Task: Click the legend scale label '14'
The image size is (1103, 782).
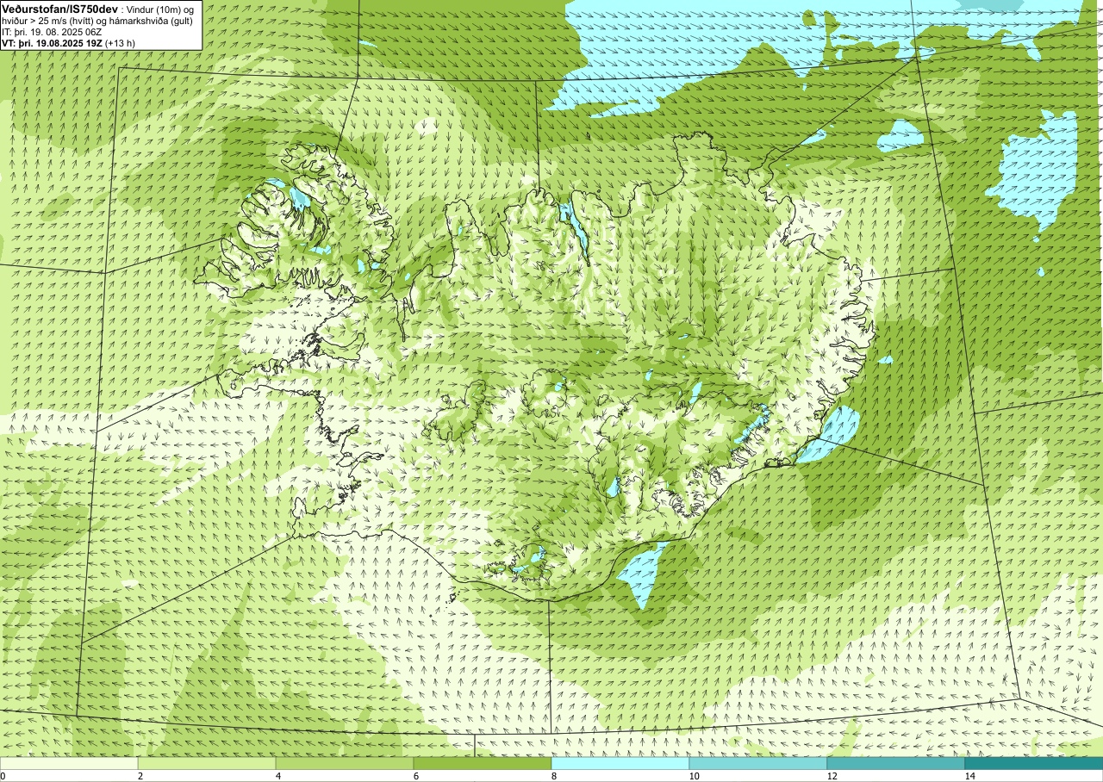Action: click(969, 776)
